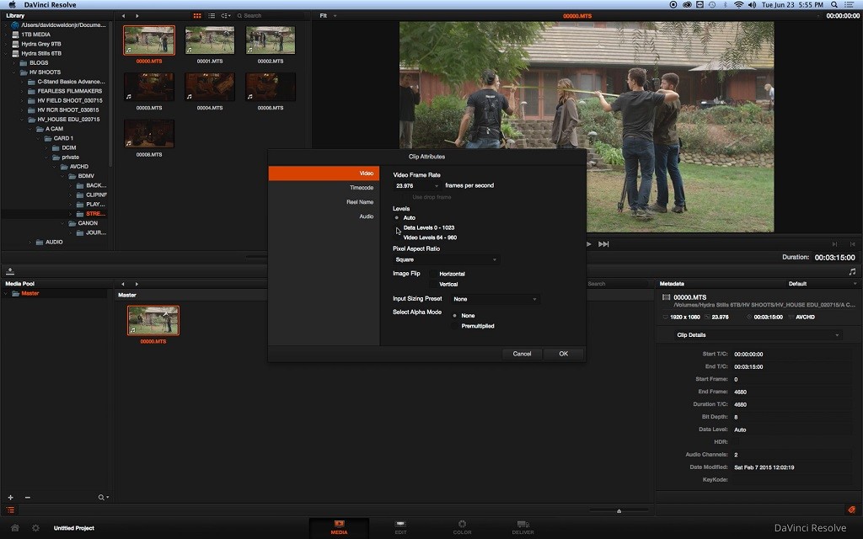Go back in Media Pool bin history
Image resolution: width=863 pixels, height=539 pixels.
tap(123, 285)
